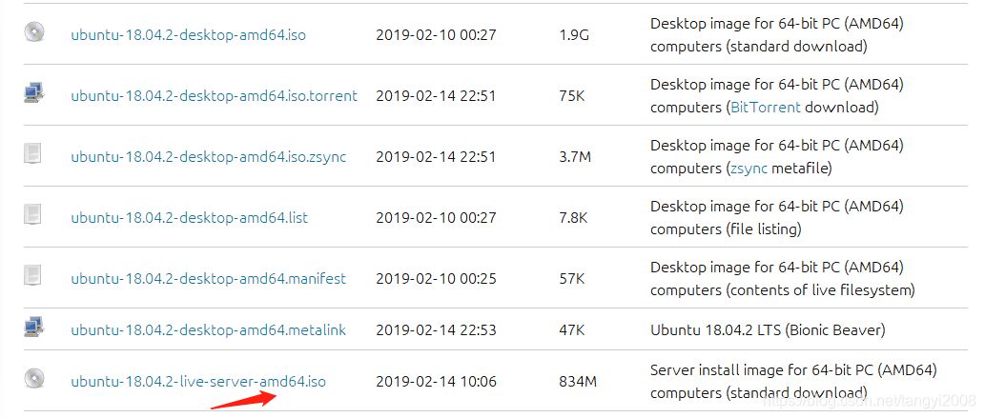Select the 1.9G size value
Image resolution: width=985 pixels, height=418 pixels.
(574, 35)
